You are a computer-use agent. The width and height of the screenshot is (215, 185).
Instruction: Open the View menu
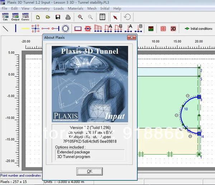[x=25, y=9]
